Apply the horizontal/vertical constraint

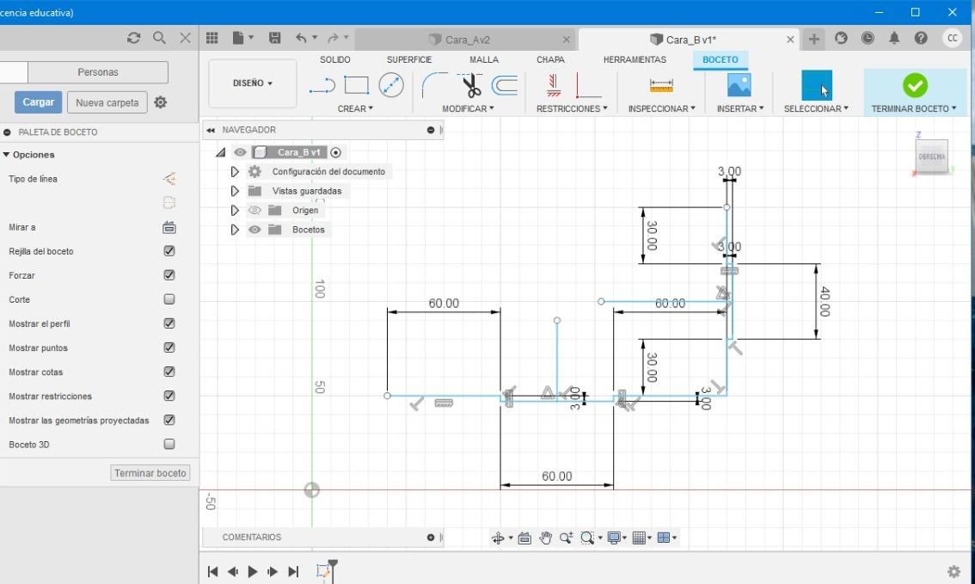click(554, 85)
